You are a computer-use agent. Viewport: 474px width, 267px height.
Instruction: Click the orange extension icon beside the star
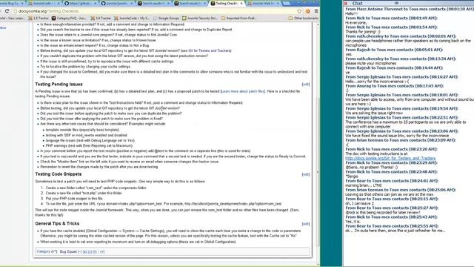tap(308, 11)
